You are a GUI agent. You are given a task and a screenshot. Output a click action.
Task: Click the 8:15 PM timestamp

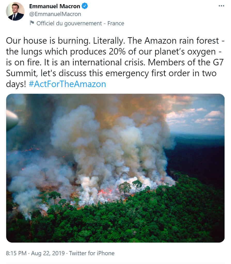(x=16, y=253)
